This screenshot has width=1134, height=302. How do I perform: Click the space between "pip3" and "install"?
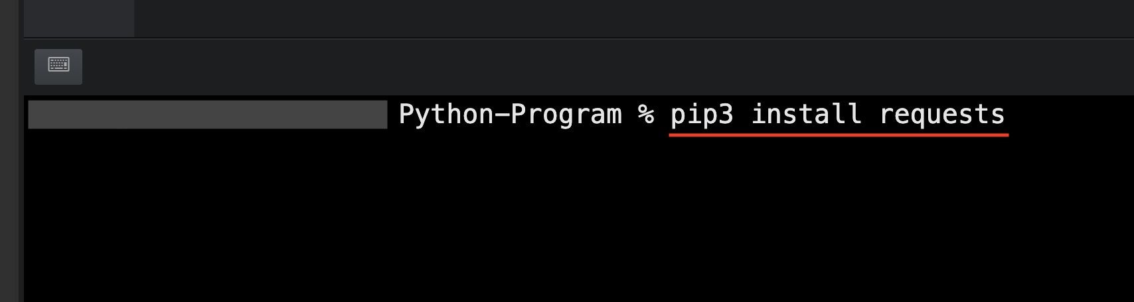tap(742, 115)
